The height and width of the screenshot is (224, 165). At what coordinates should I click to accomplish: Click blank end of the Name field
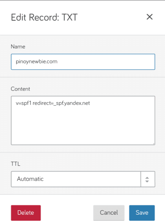click(106, 62)
